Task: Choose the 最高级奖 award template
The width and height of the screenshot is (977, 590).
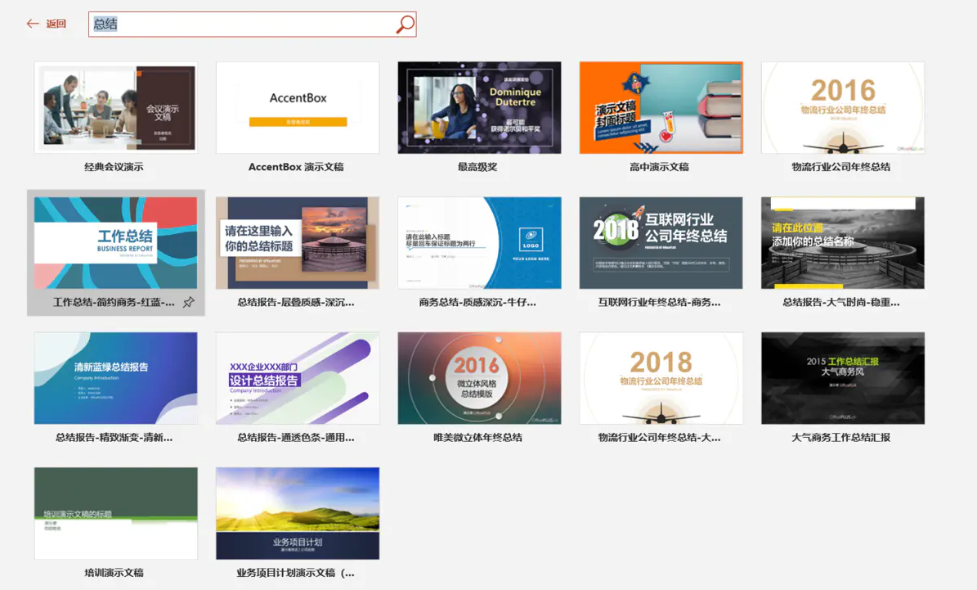Action: point(479,107)
